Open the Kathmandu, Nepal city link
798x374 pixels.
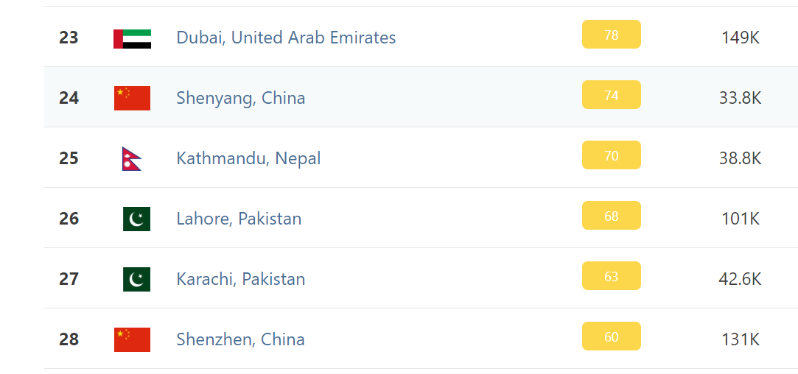pyautogui.click(x=248, y=158)
